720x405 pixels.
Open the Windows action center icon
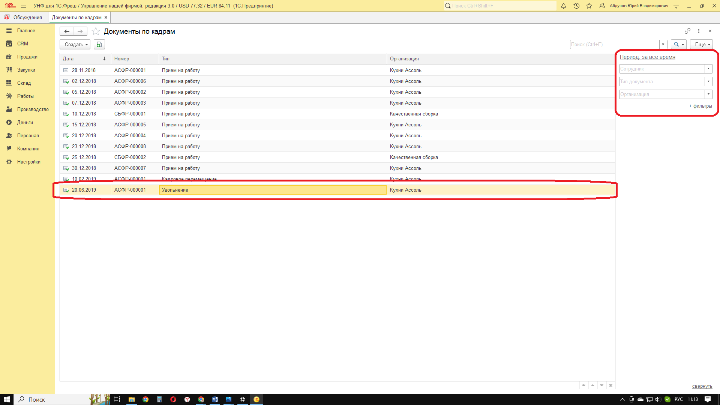708,399
